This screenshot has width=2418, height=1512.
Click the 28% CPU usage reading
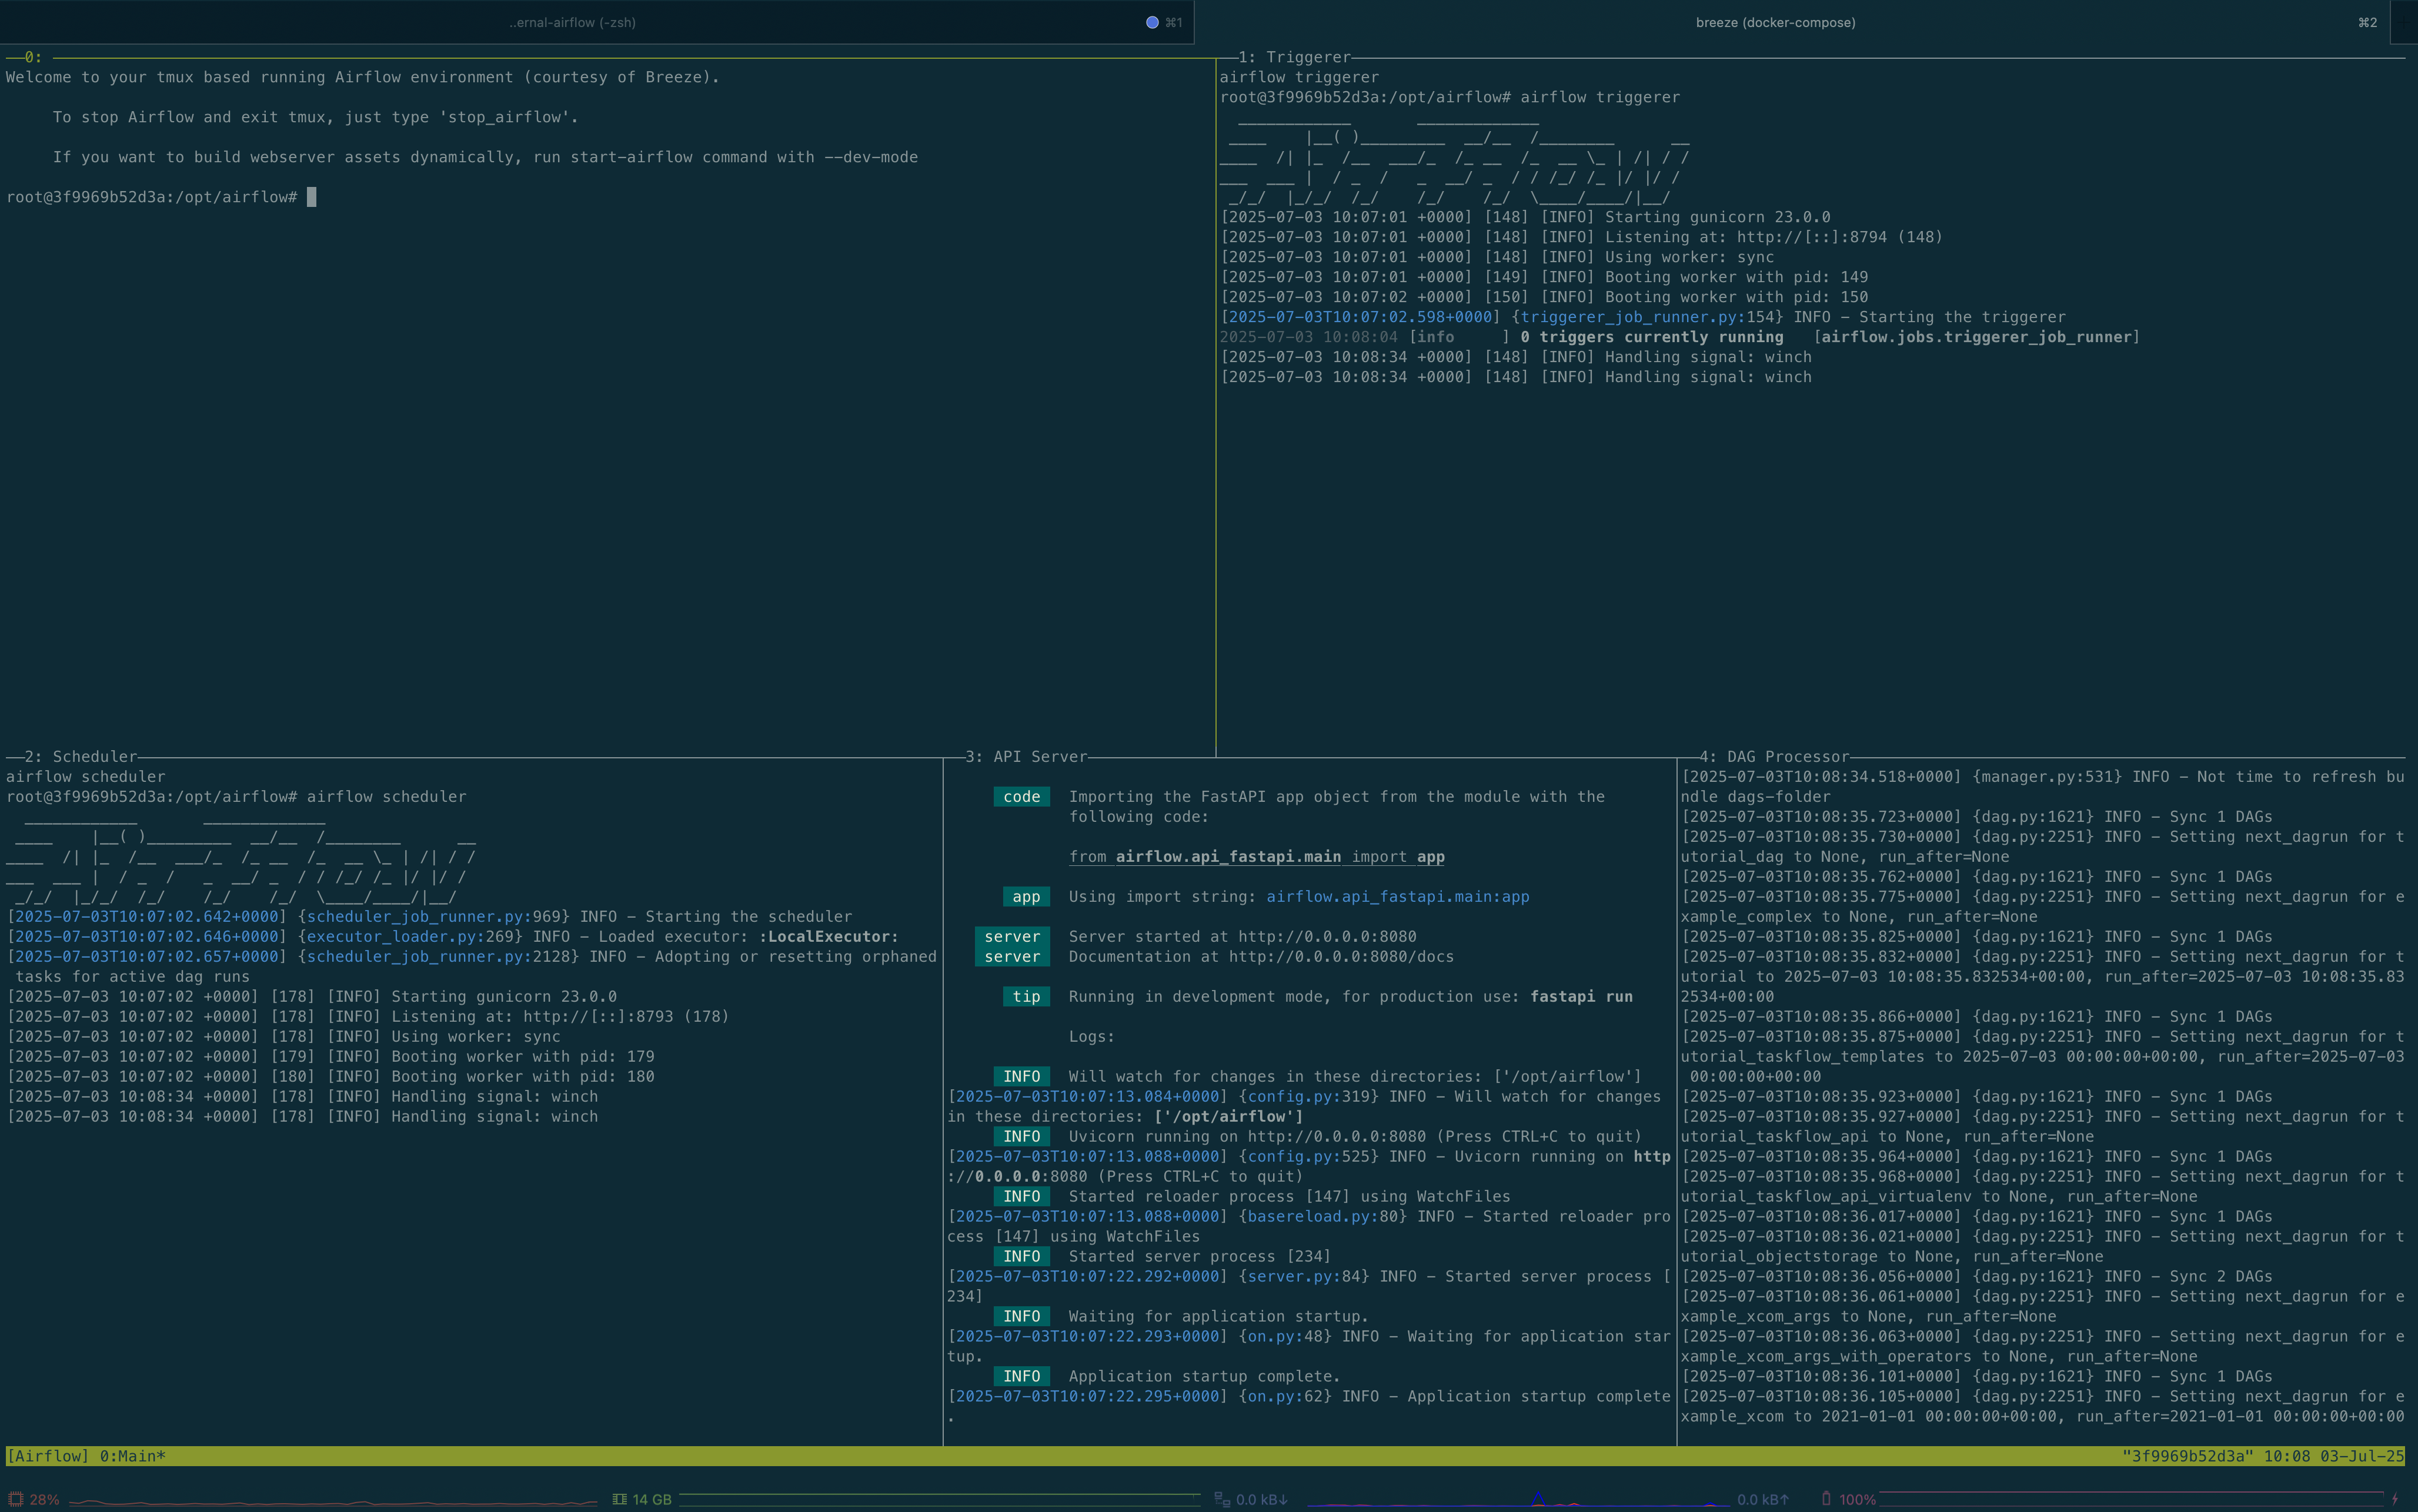tap(44, 1500)
